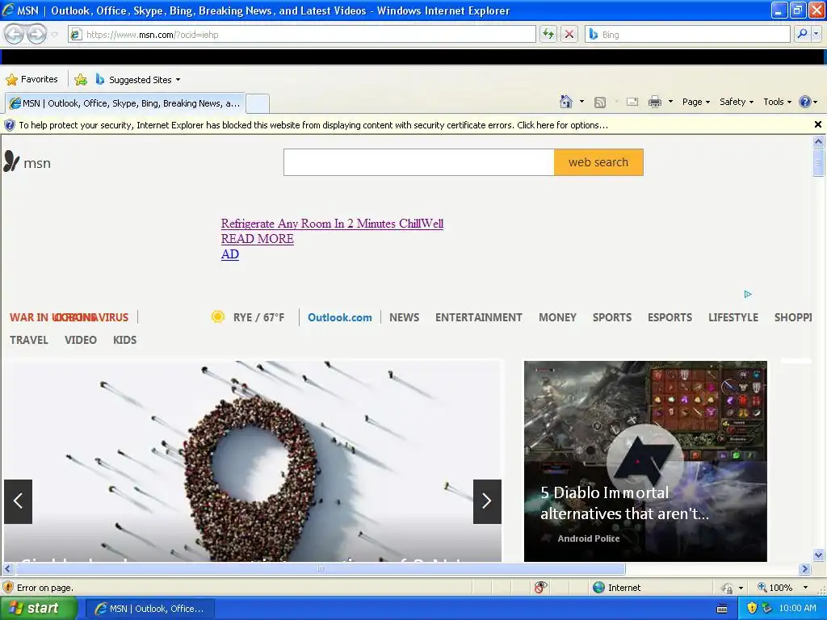Click the Help question mark icon
Viewport: 827px width, 620px height.
(x=805, y=102)
